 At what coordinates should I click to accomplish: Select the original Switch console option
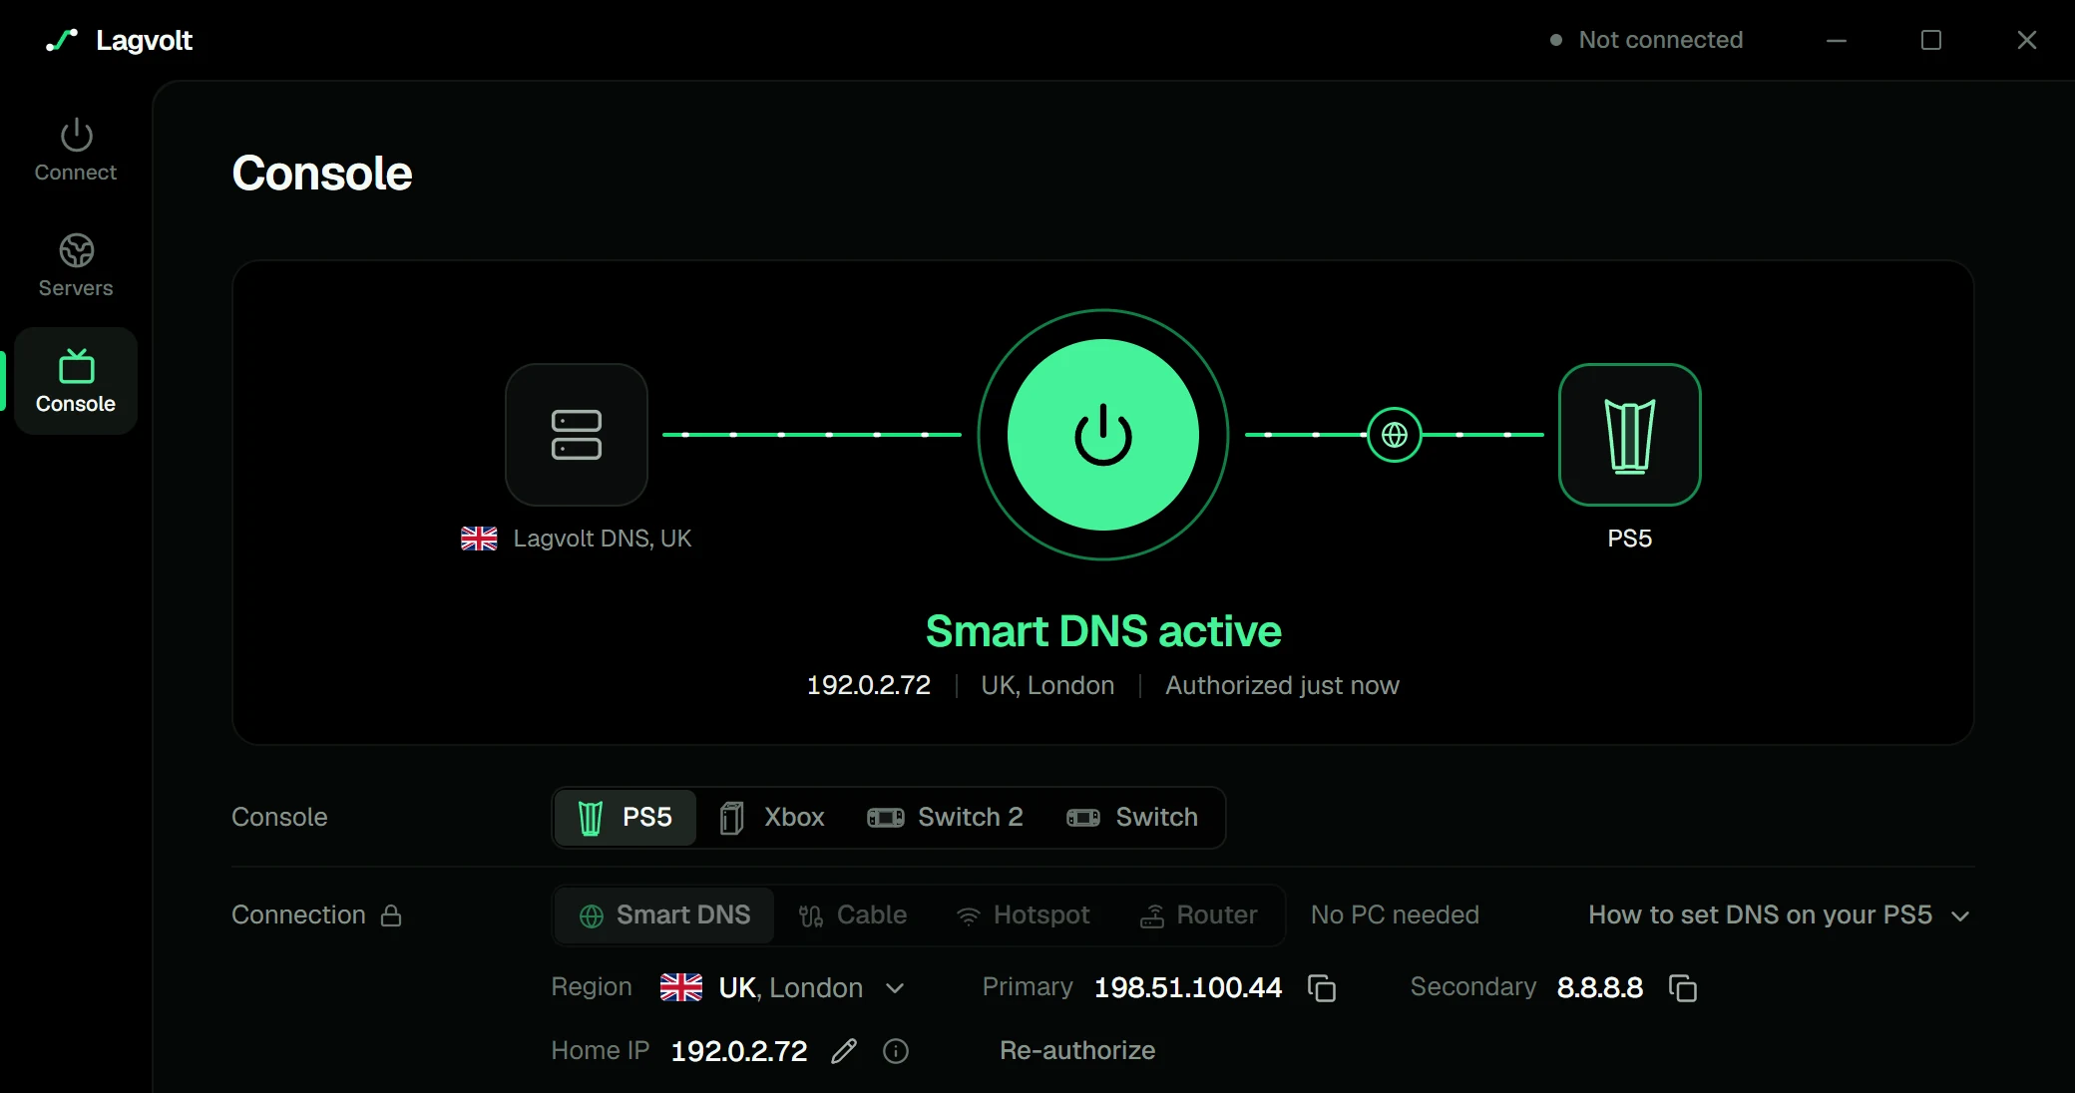pyautogui.click(x=1133, y=818)
